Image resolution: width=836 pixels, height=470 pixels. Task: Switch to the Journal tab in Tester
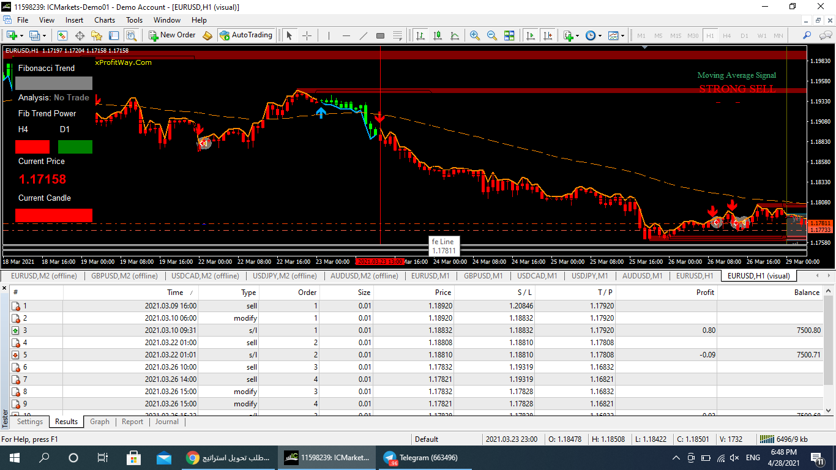click(166, 422)
